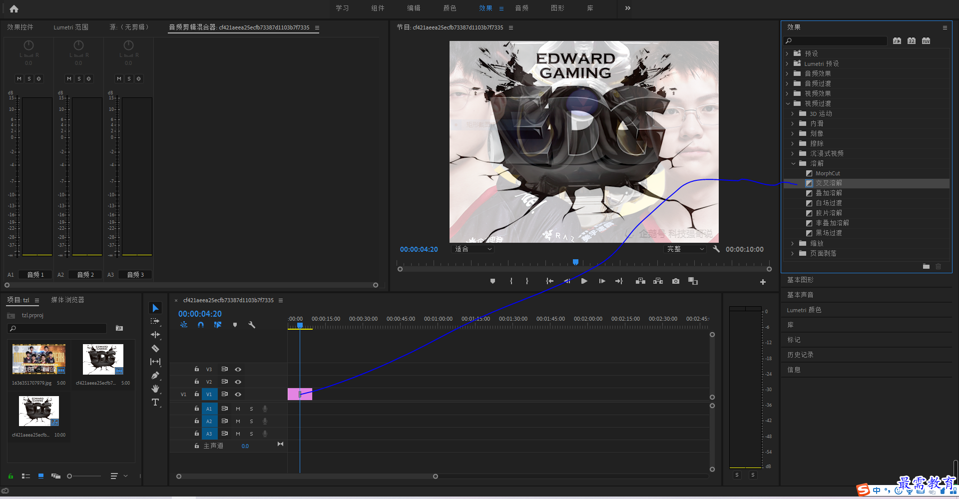
Task: Select the Type tool
Action: (155, 402)
